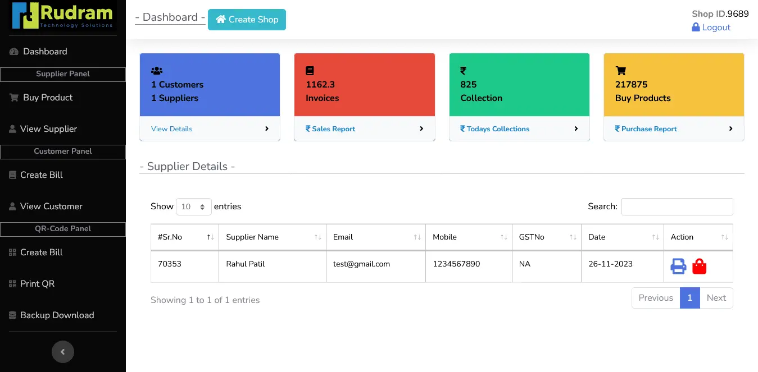The image size is (758, 372).
Task: Click the Logout lock icon
Action: (696, 27)
